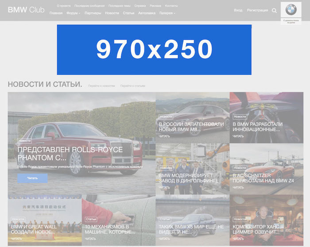Open the BMW Club site logo
The width and height of the screenshot is (310, 247).
26,10
